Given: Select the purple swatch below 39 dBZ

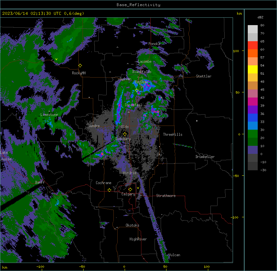Looking at the screenshot, I should pos(253,110).
